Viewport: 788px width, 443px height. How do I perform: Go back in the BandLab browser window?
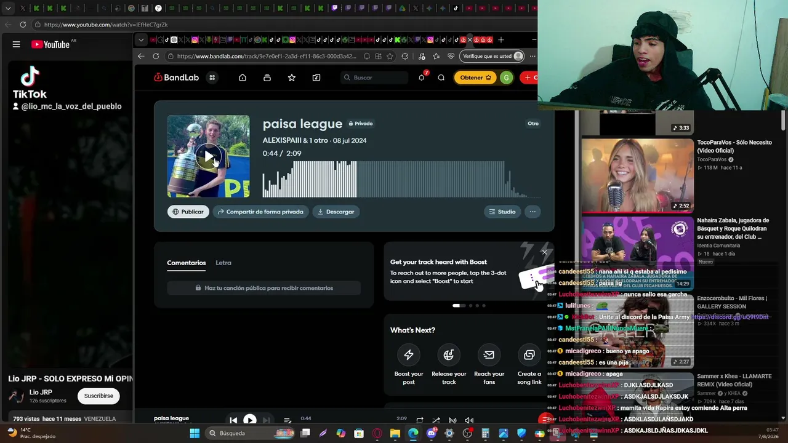click(x=141, y=56)
